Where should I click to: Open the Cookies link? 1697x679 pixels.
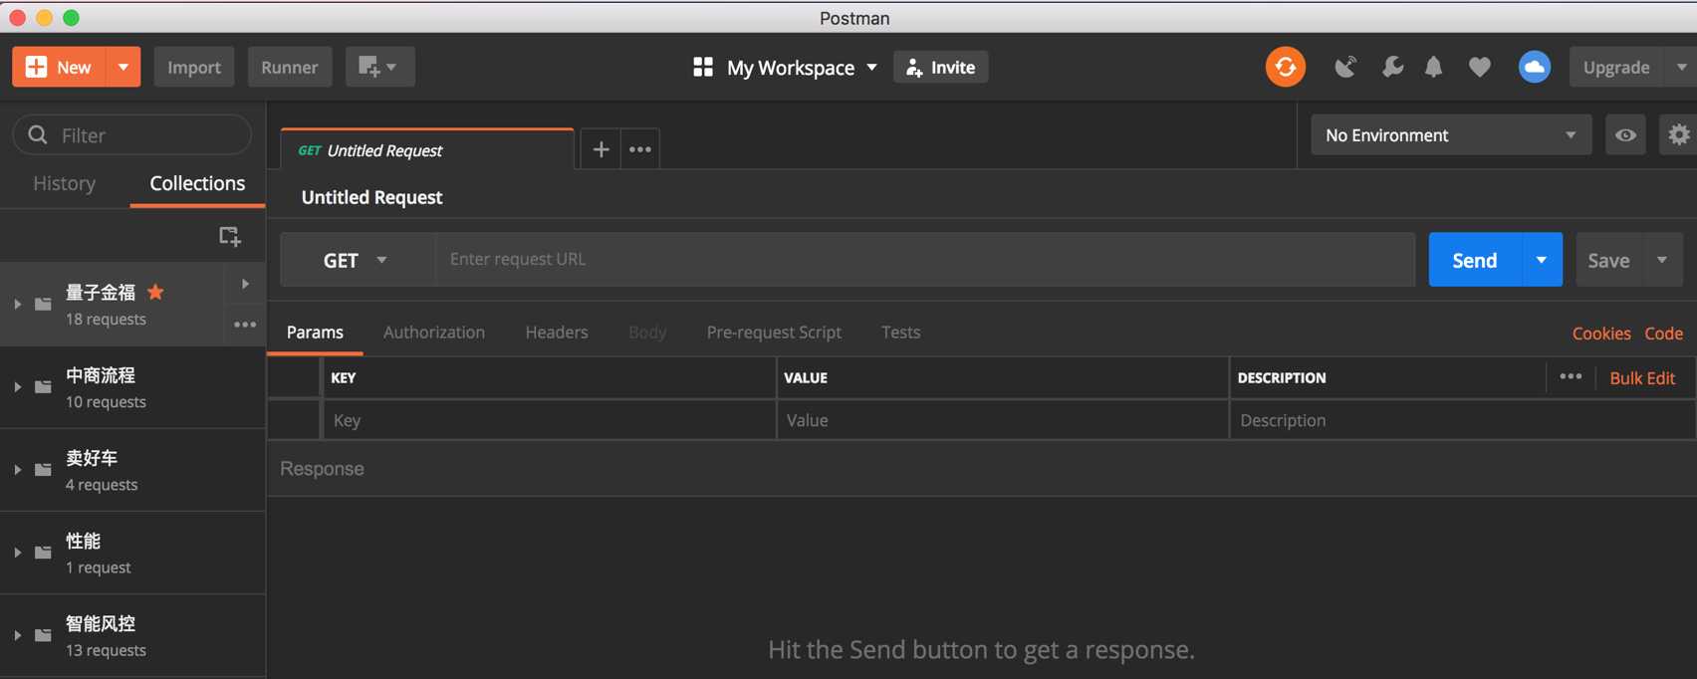point(1601,334)
